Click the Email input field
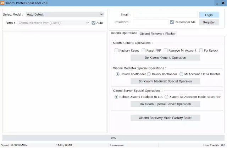227x148 pixels. [165, 15]
